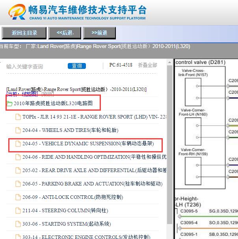Click the blue 查询 search button
The height and width of the screenshot is (239, 238).
click(77, 66)
